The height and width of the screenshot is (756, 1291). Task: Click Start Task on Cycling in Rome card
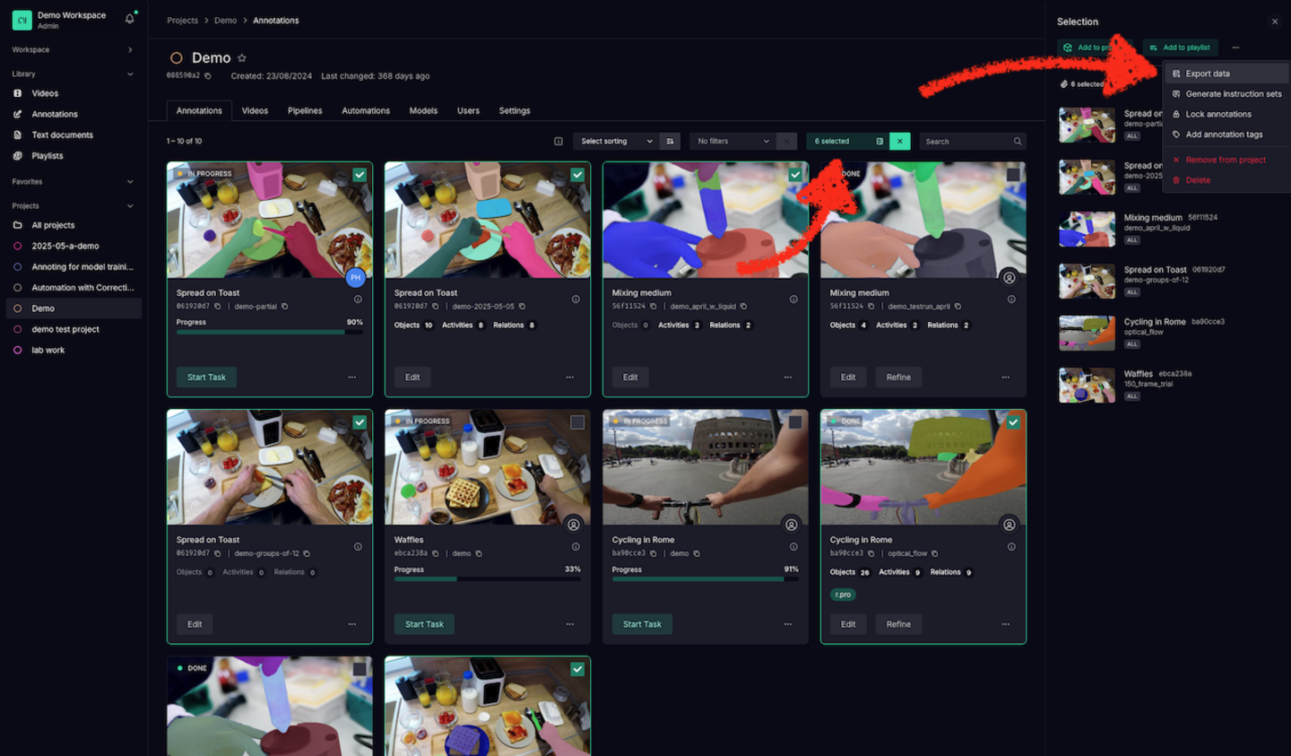pos(642,624)
